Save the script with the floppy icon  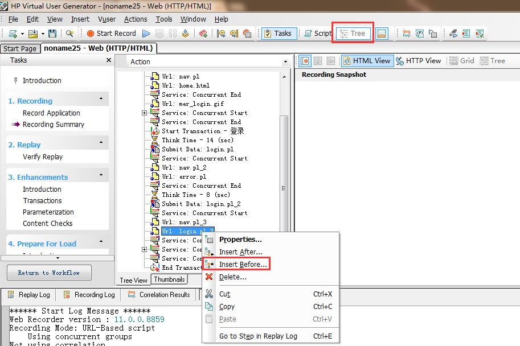pyautogui.click(x=52, y=34)
